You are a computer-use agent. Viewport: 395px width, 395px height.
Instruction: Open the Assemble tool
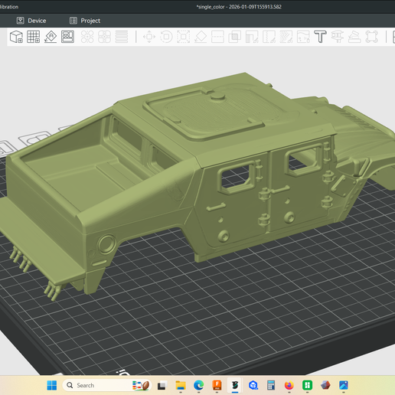[x=354, y=37]
